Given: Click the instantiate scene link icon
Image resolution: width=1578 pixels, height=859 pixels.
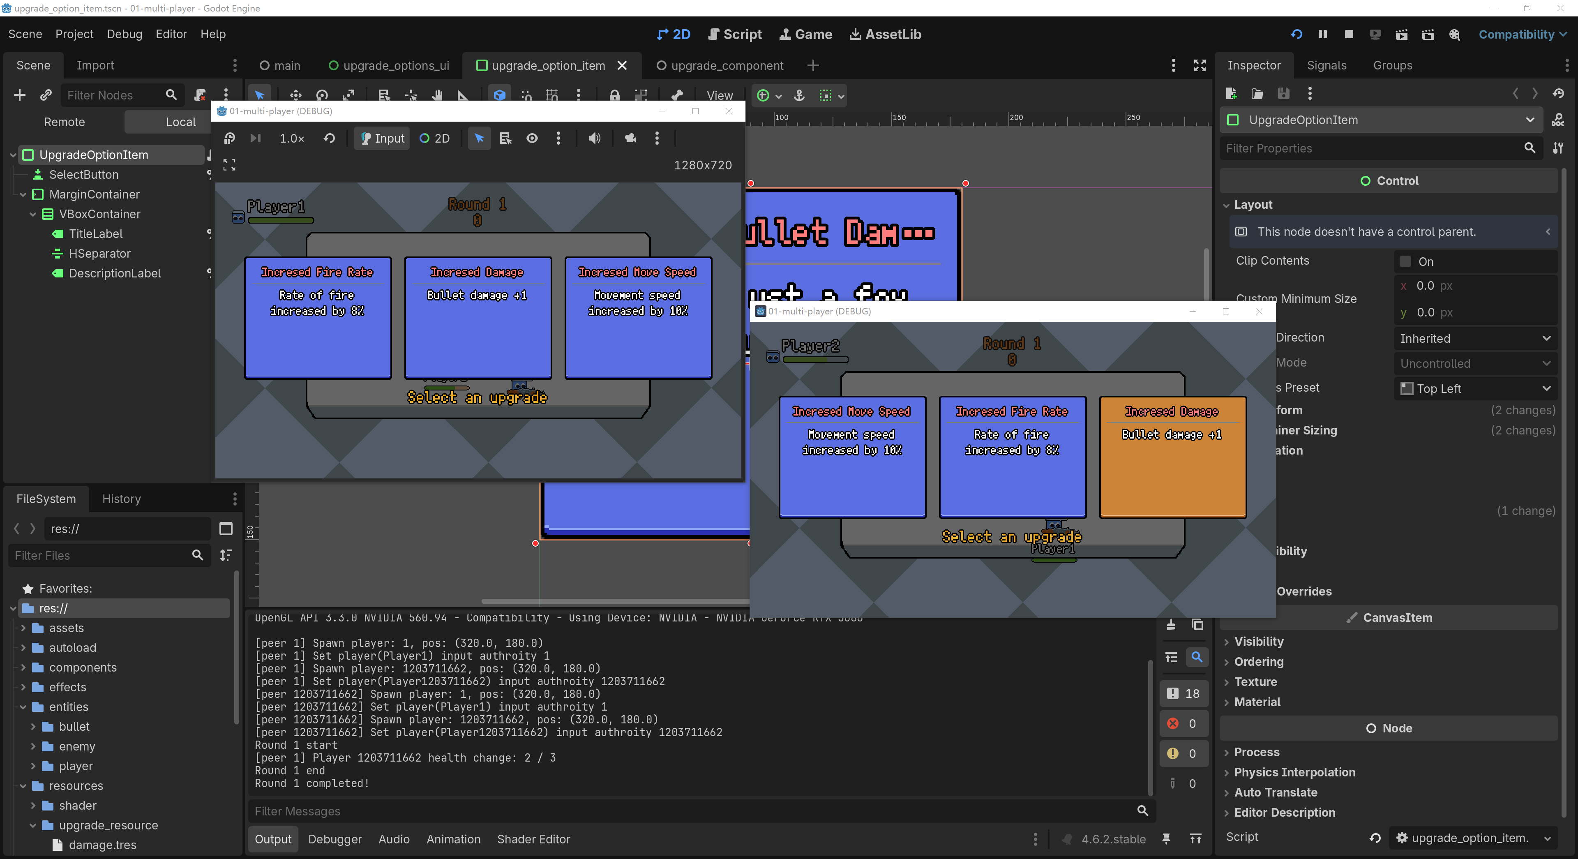Looking at the screenshot, I should 46,95.
